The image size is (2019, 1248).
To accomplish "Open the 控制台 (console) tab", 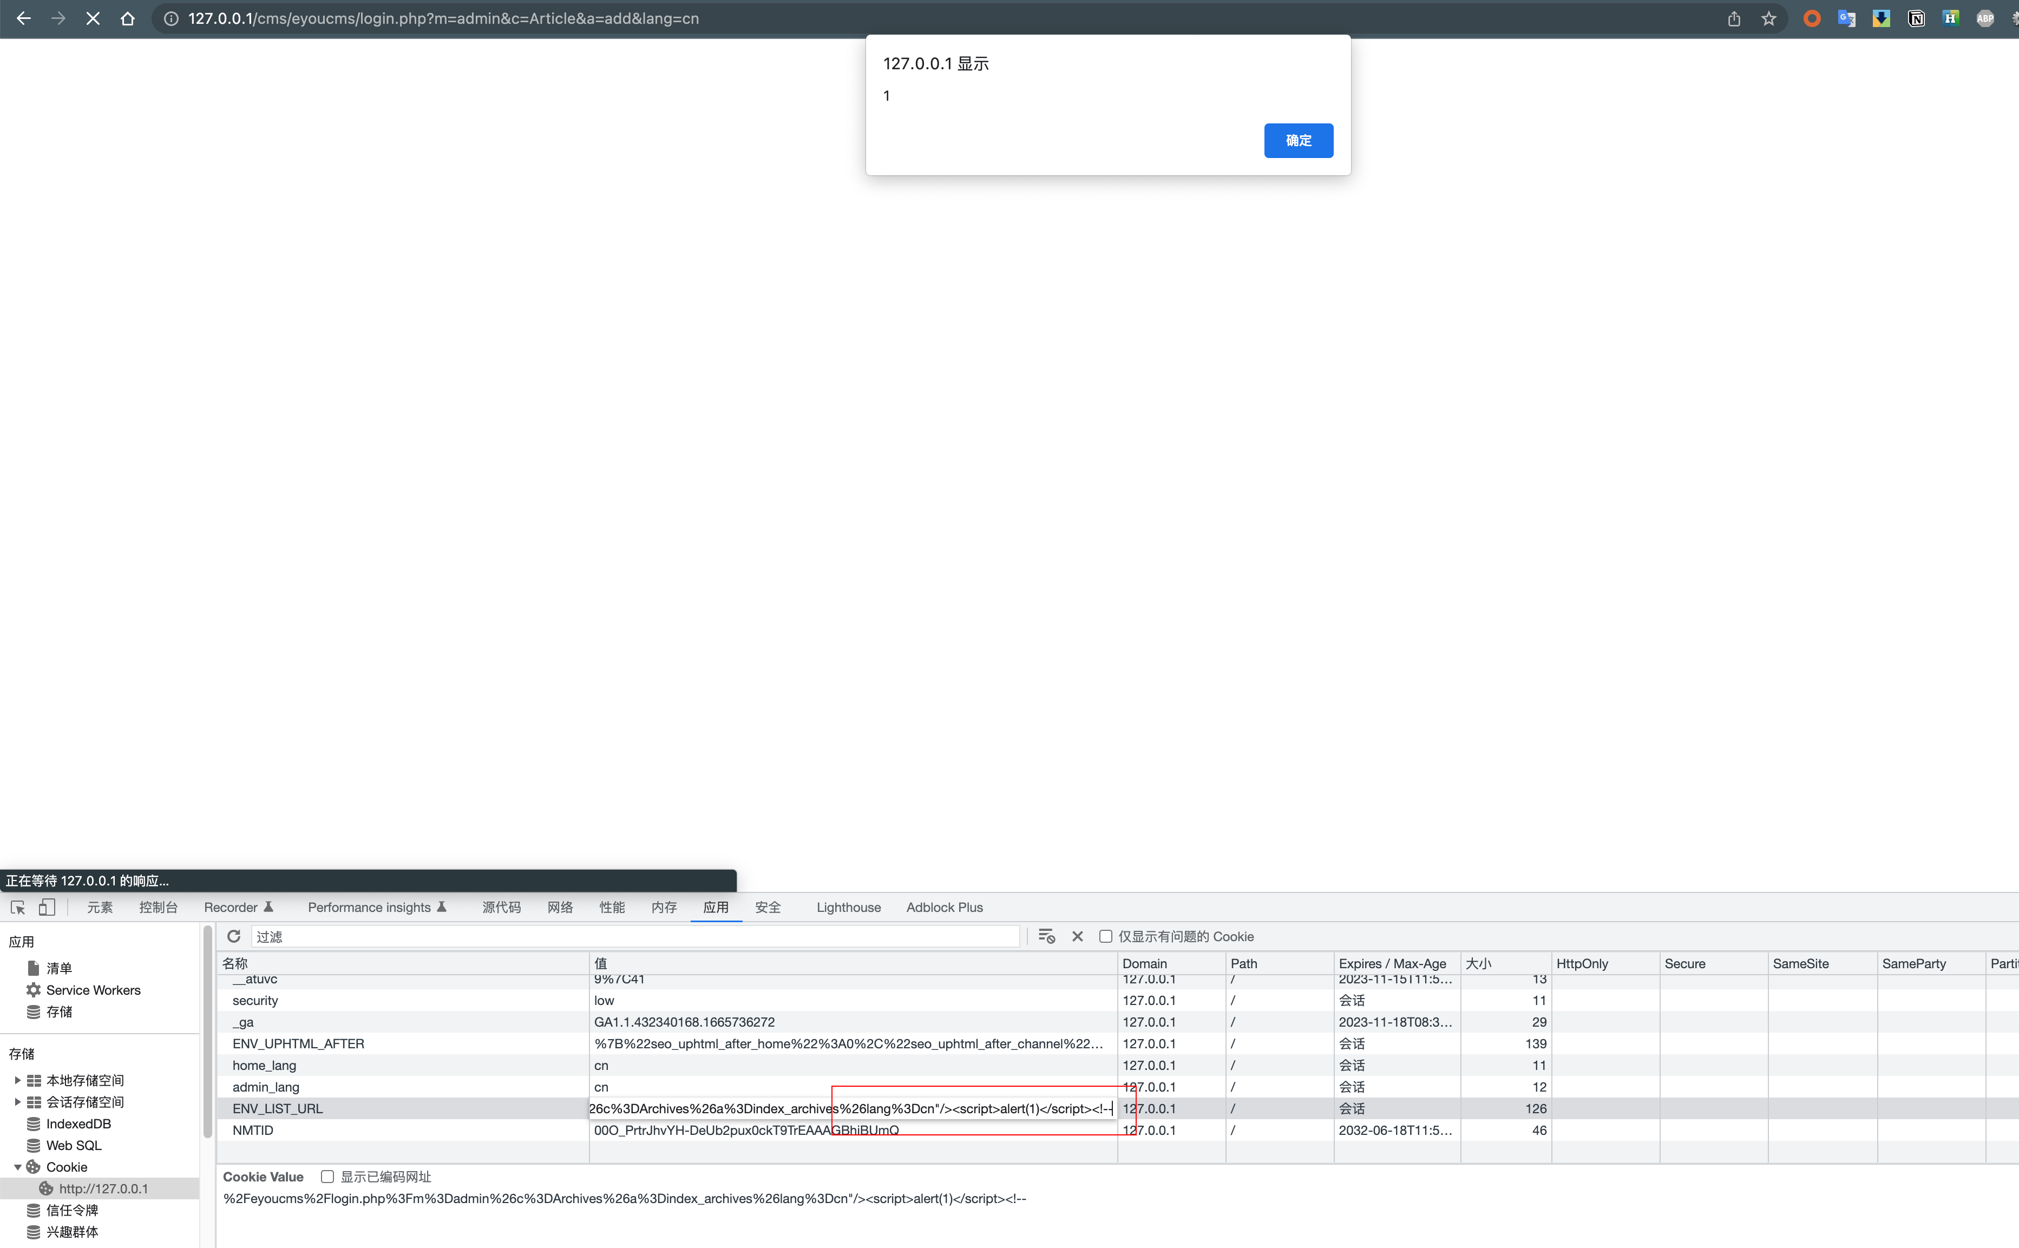I will pyautogui.click(x=158, y=907).
